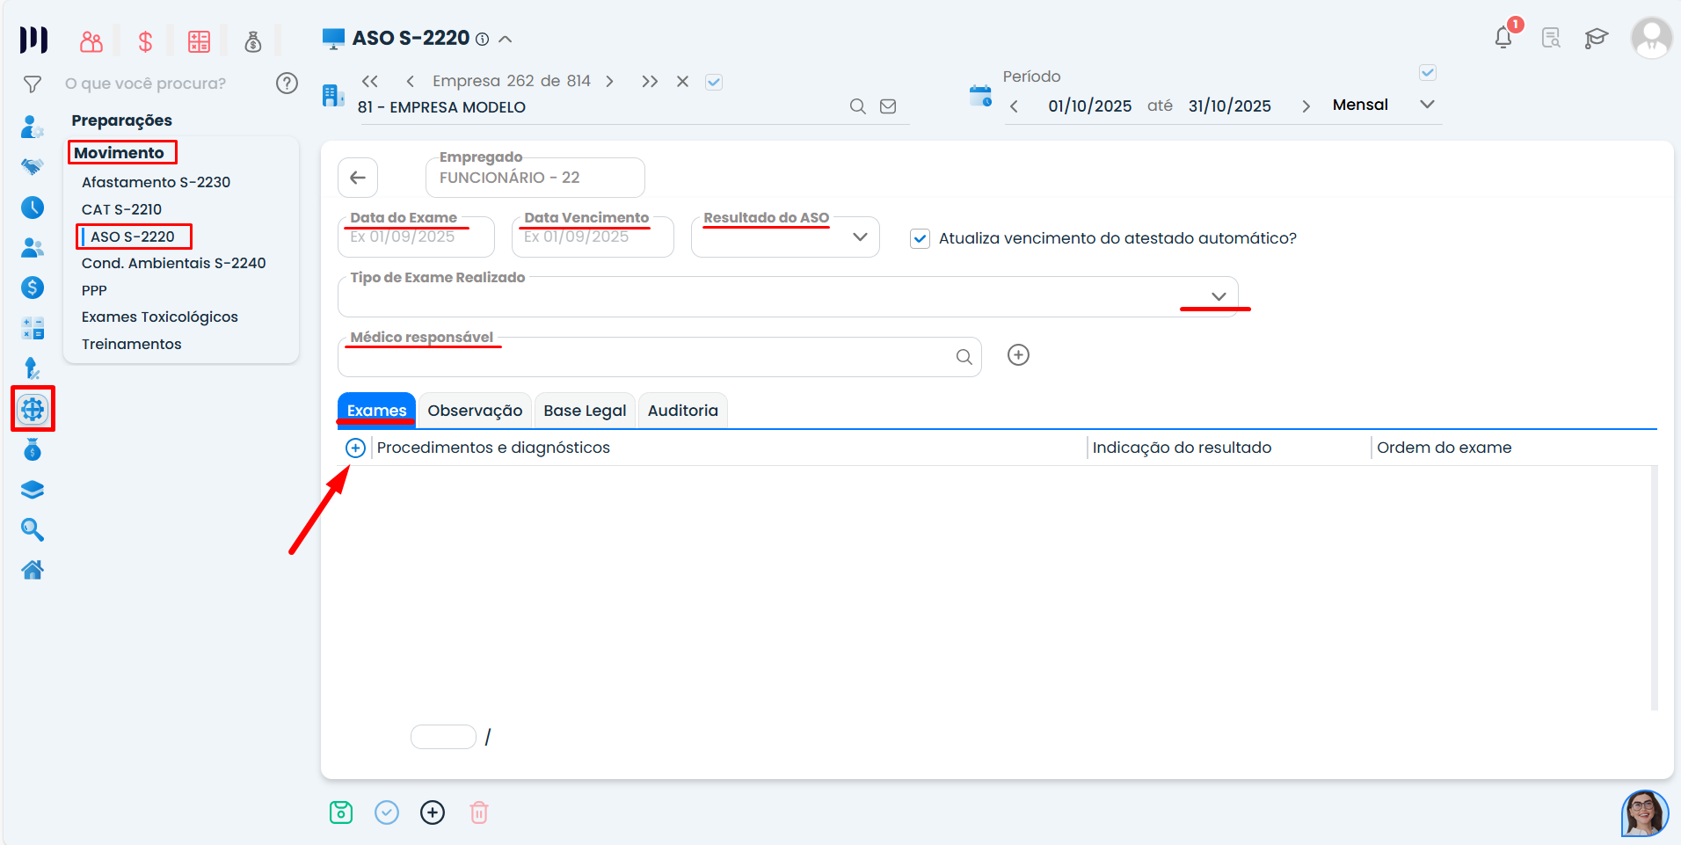Click the envelope icon beside company name
The height and width of the screenshot is (845, 1681).
click(888, 106)
